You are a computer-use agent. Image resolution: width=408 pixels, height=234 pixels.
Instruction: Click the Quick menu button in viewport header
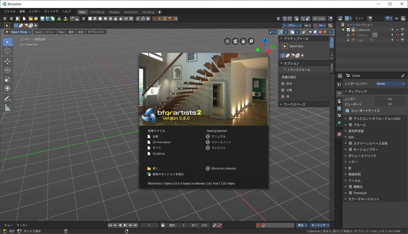(x=38, y=32)
